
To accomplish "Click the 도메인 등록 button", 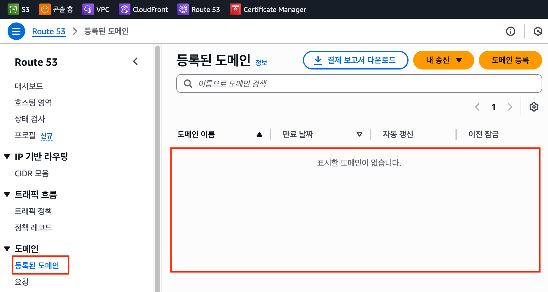I will coord(510,60).
